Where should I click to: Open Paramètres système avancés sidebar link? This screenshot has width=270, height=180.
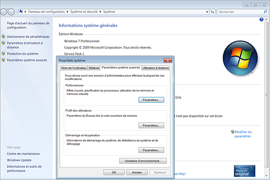pyautogui.click(x=27, y=60)
